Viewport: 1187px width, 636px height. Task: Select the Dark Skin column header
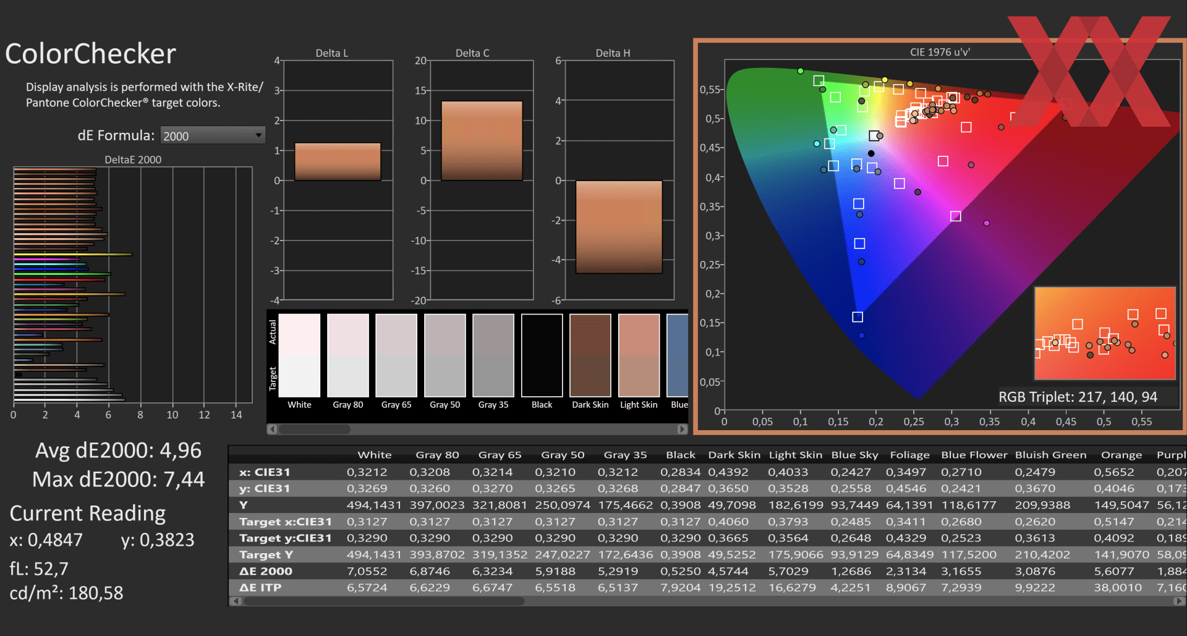point(734,455)
